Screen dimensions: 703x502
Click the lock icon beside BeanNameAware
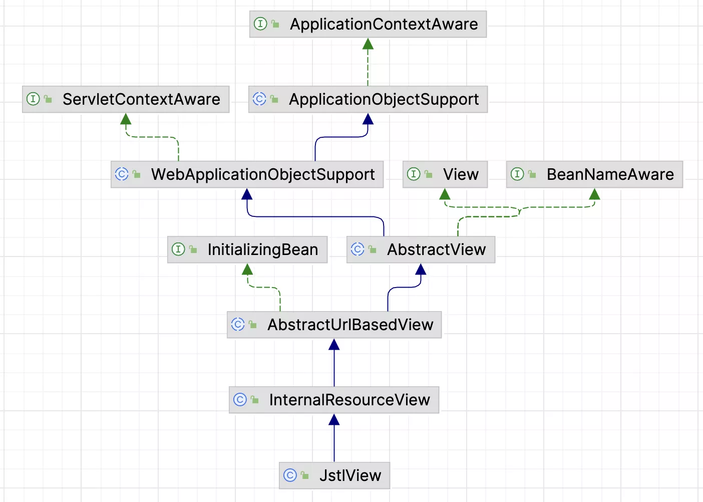[x=532, y=174]
